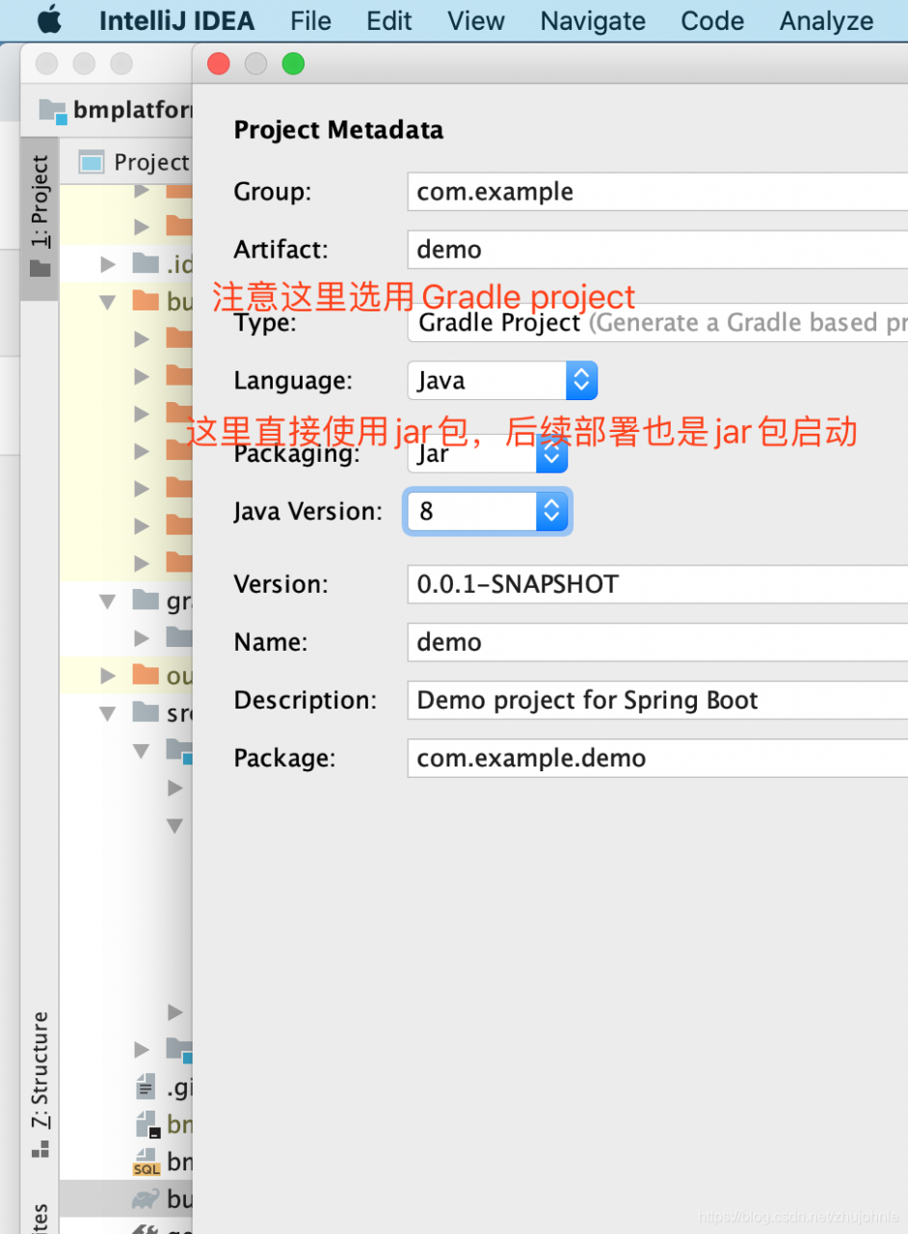
Task: Open the Z: Structure tool window tab
Action: pyautogui.click(x=40, y=1085)
